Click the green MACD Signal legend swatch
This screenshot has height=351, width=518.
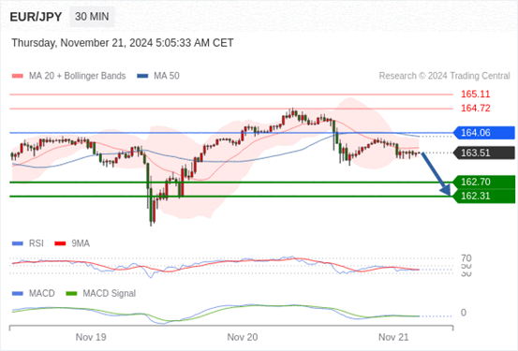pyautogui.click(x=71, y=294)
